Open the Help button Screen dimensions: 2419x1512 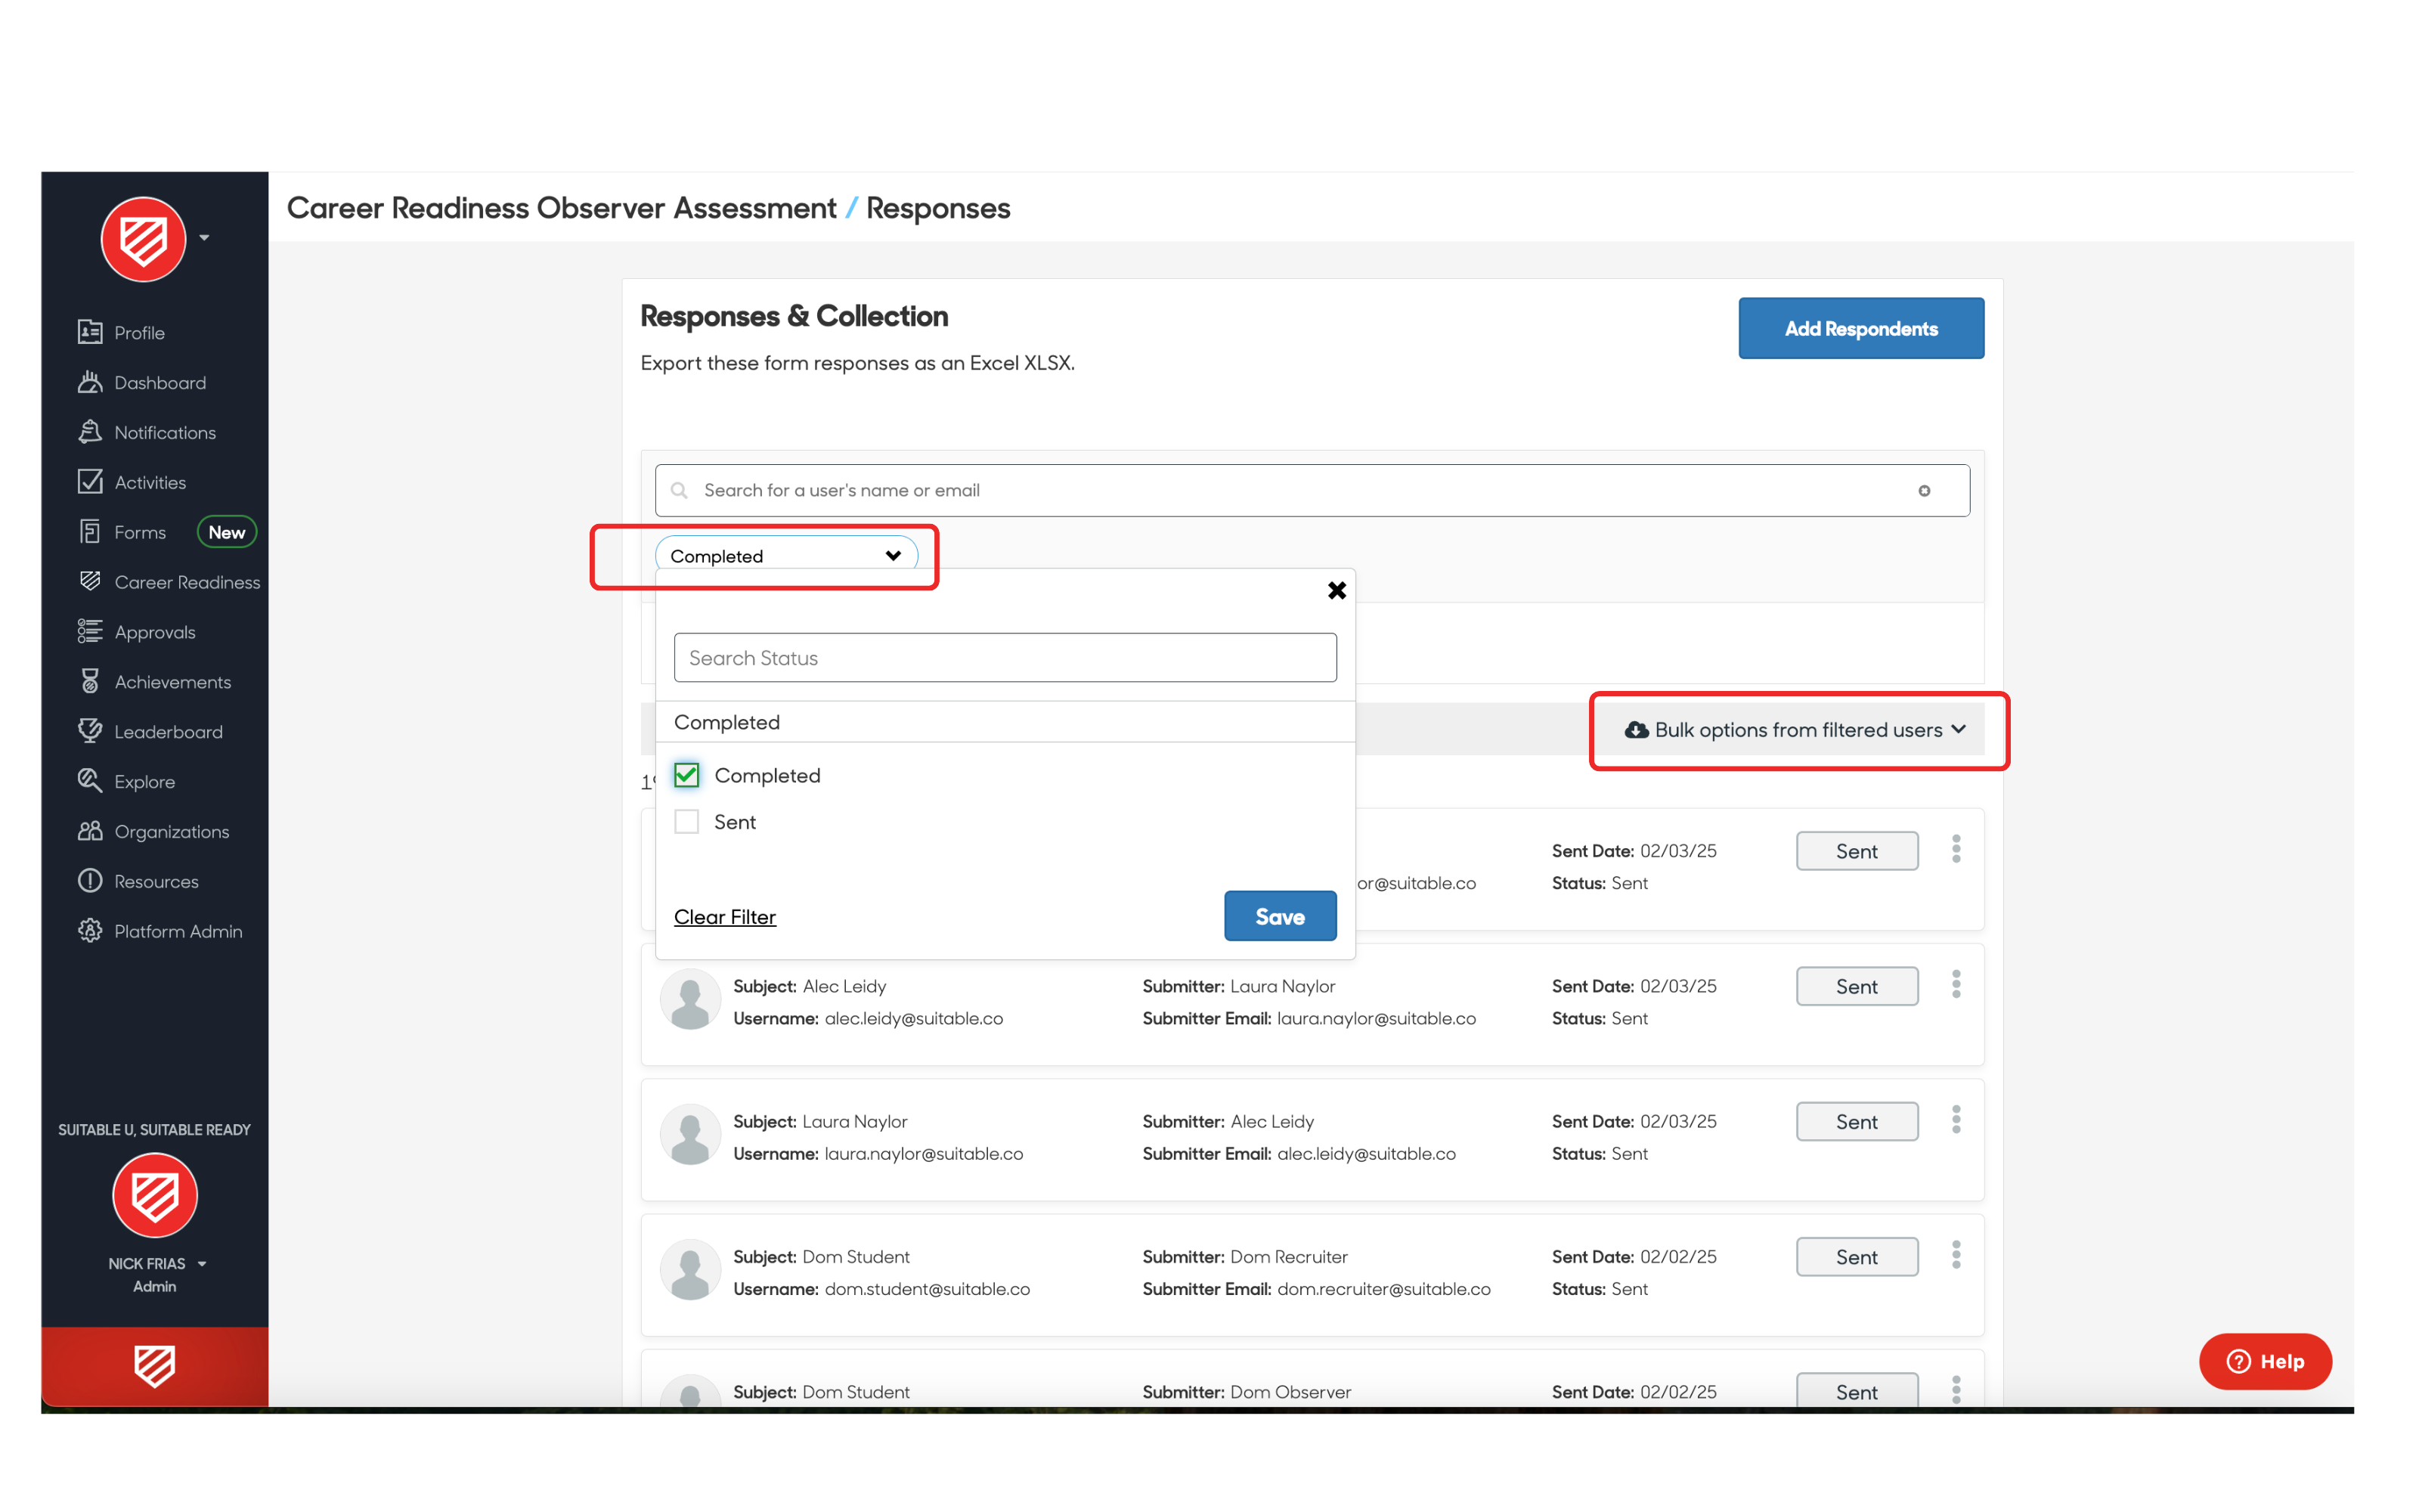coord(2265,1361)
